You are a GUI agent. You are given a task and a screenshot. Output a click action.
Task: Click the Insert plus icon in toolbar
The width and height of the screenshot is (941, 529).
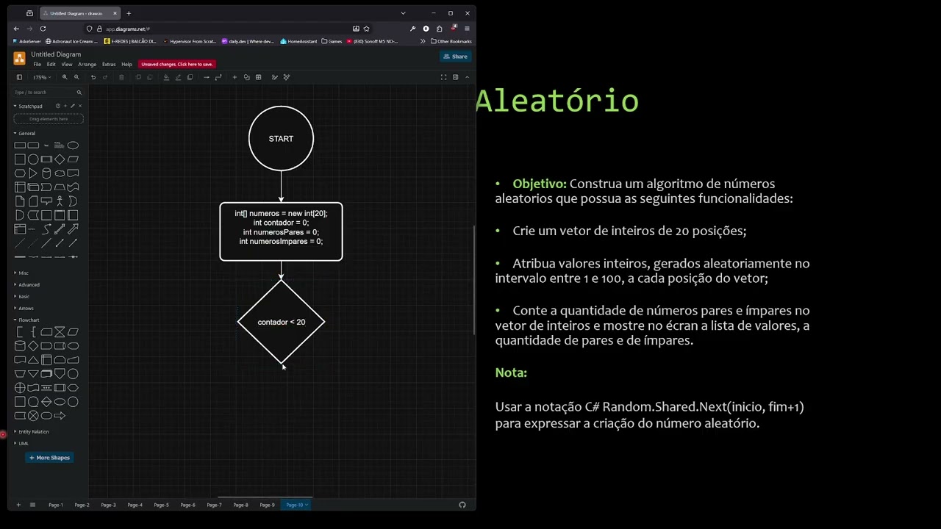tap(235, 77)
